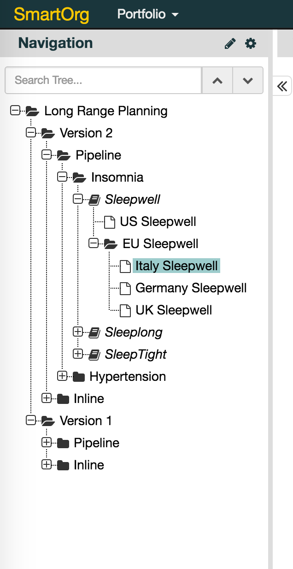Select the UK Sleepwell tree item
The width and height of the screenshot is (293, 569).
point(174,310)
